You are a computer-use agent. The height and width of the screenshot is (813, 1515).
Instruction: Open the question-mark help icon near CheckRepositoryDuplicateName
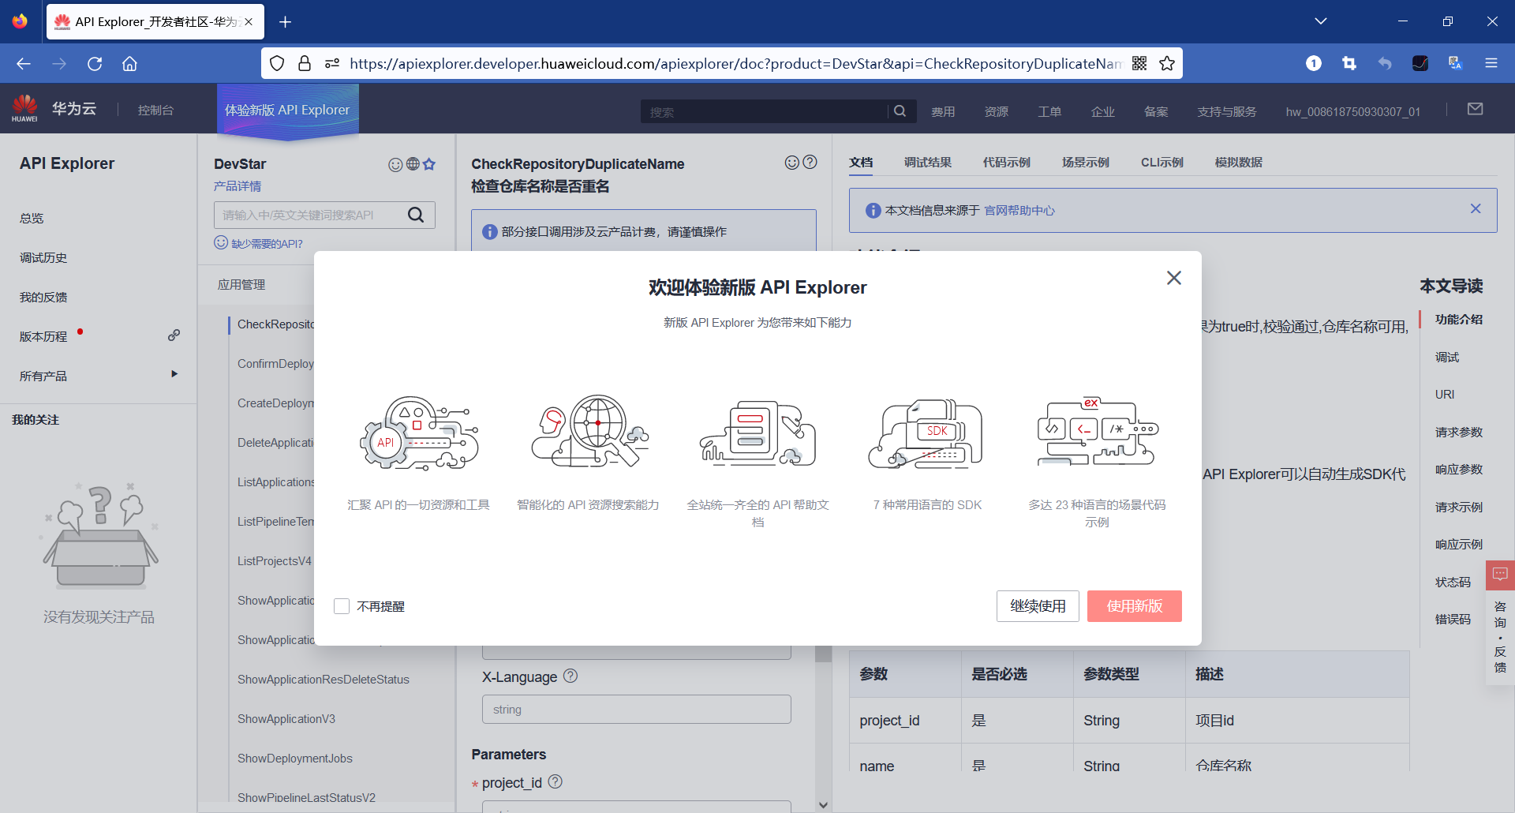pyautogui.click(x=810, y=162)
